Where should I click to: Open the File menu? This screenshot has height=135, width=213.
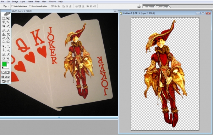[x=3, y=1]
